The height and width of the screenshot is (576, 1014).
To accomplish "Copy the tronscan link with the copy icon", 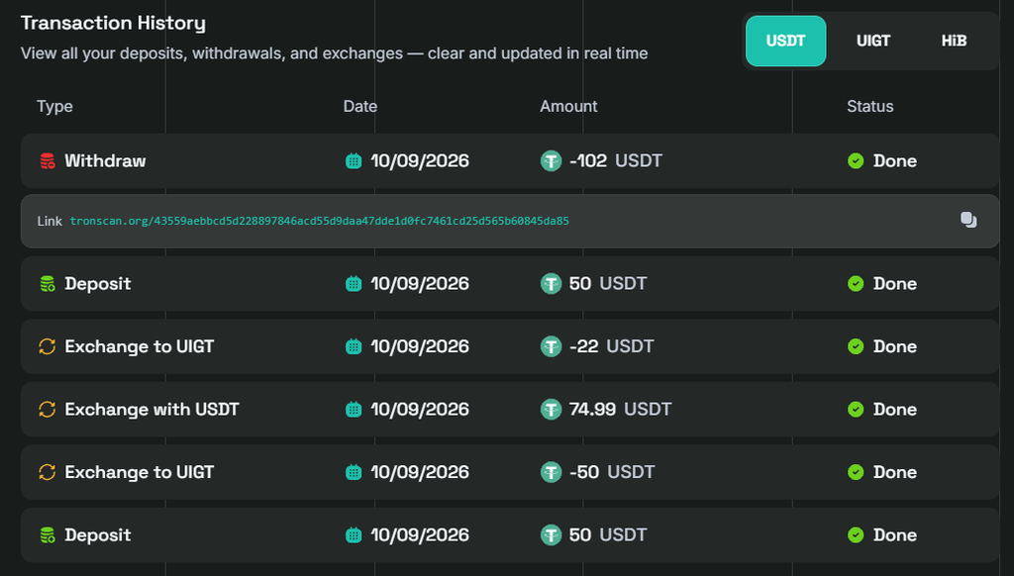I will [968, 220].
